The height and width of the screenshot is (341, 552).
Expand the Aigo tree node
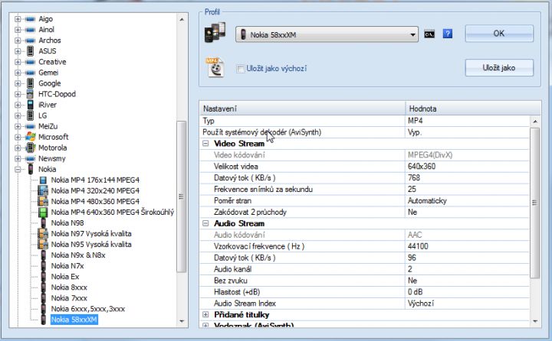pos(18,19)
